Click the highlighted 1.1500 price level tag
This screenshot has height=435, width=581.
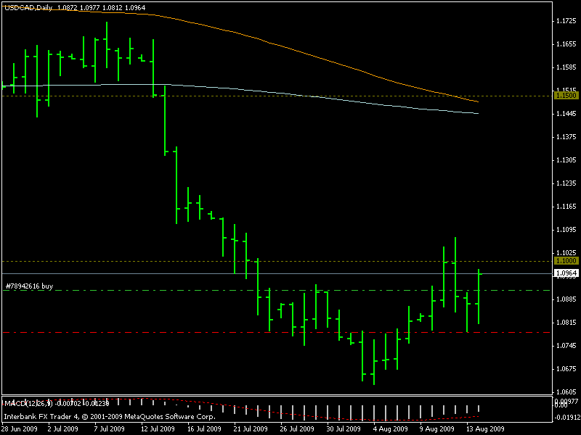coord(566,96)
